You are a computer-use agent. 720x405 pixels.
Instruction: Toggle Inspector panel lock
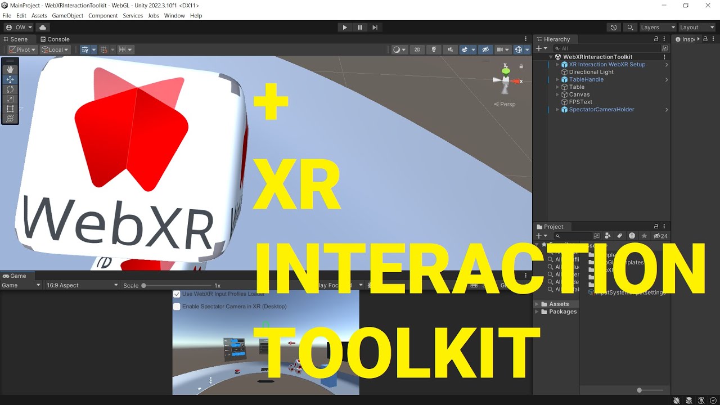(706, 39)
